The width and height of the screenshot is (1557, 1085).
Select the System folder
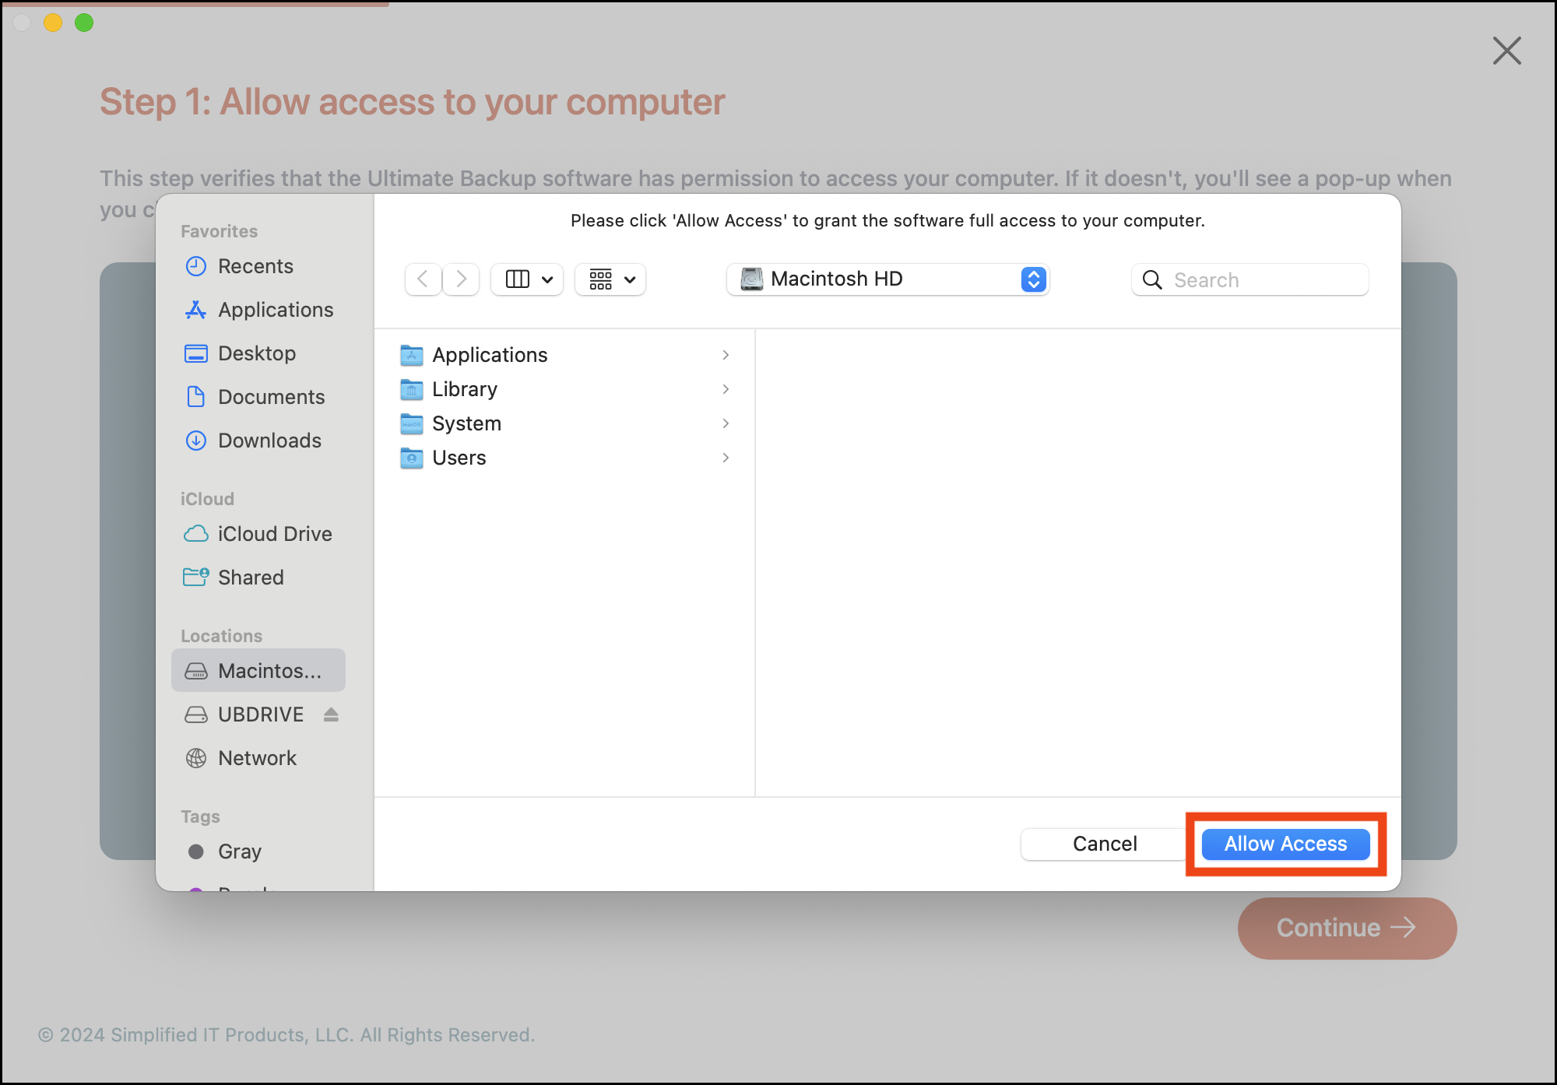tap(564, 423)
